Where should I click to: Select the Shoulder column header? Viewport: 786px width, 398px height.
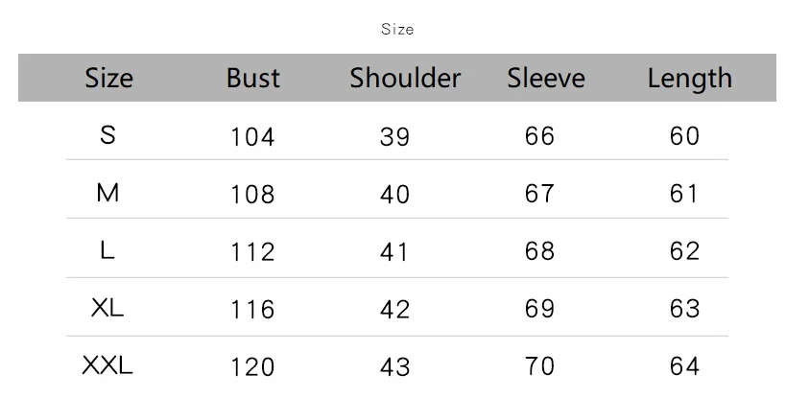(405, 79)
